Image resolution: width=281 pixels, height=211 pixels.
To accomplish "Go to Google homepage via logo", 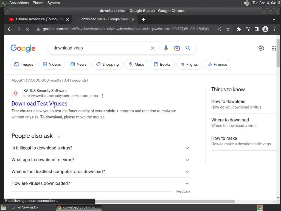I will coord(23,48).
